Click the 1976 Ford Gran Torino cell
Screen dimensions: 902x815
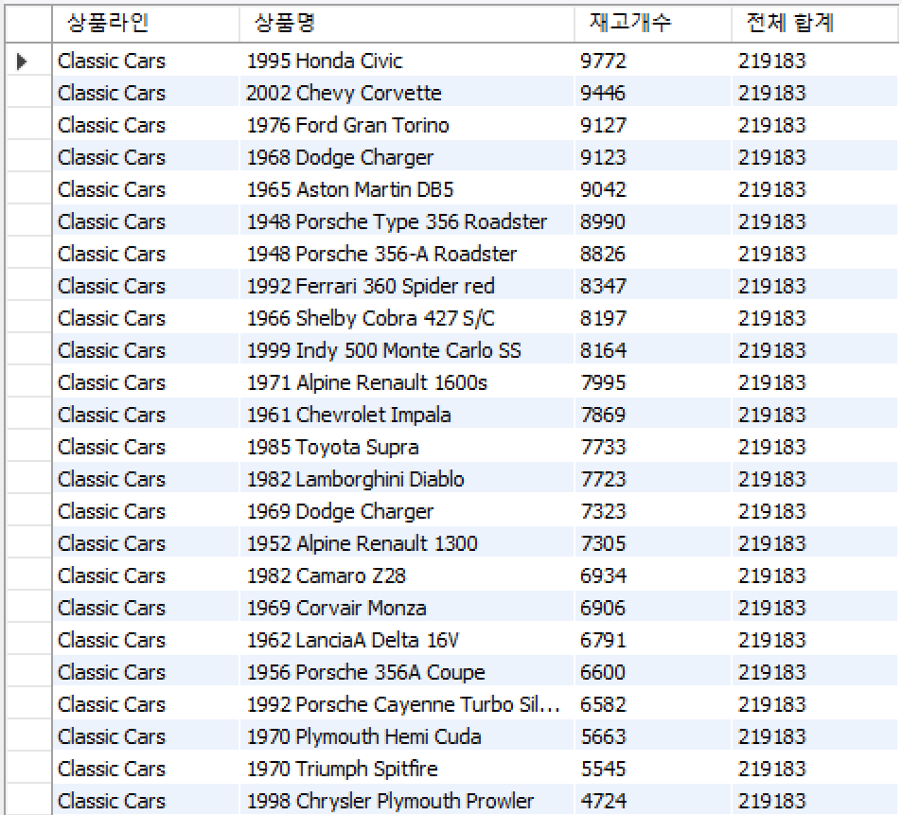coord(406,125)
